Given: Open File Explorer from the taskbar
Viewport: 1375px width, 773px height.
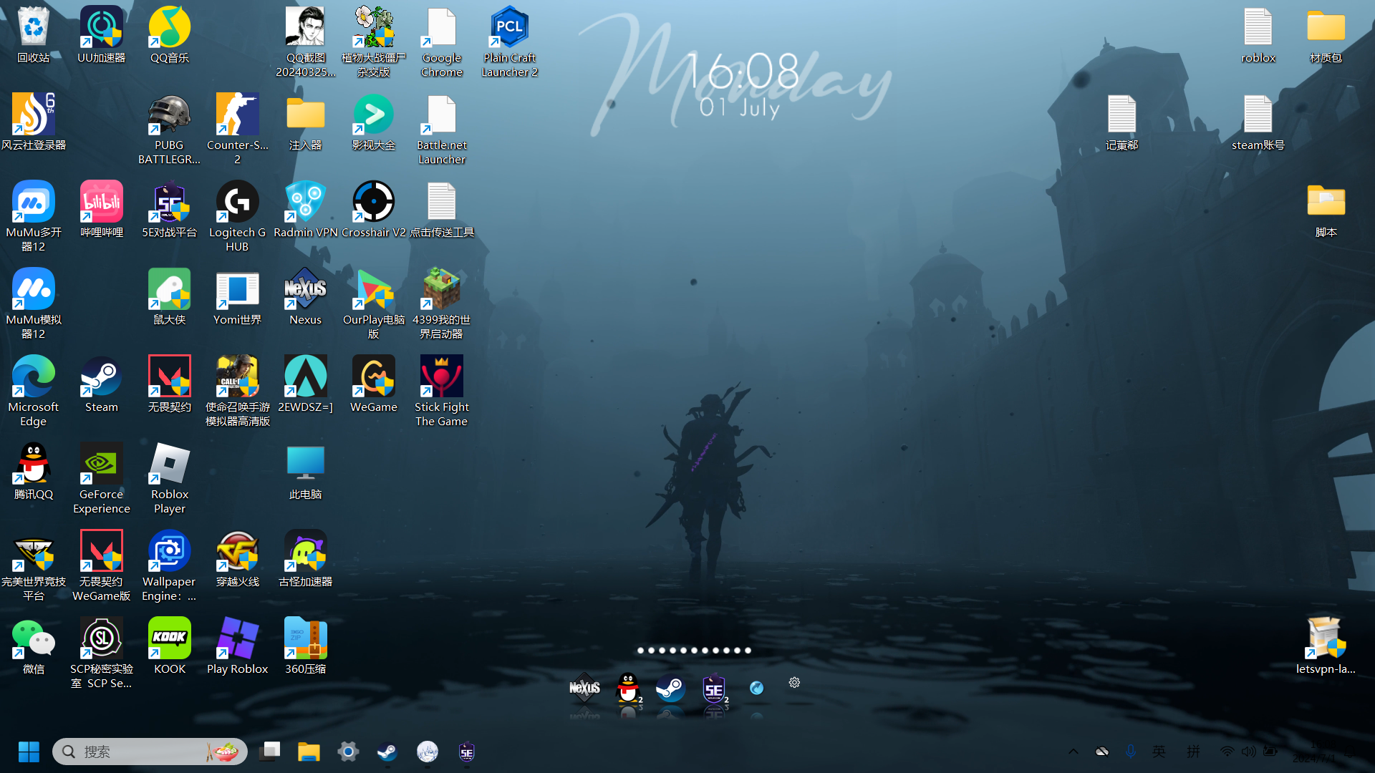Looking at the screenshot, I should point(309,752).
